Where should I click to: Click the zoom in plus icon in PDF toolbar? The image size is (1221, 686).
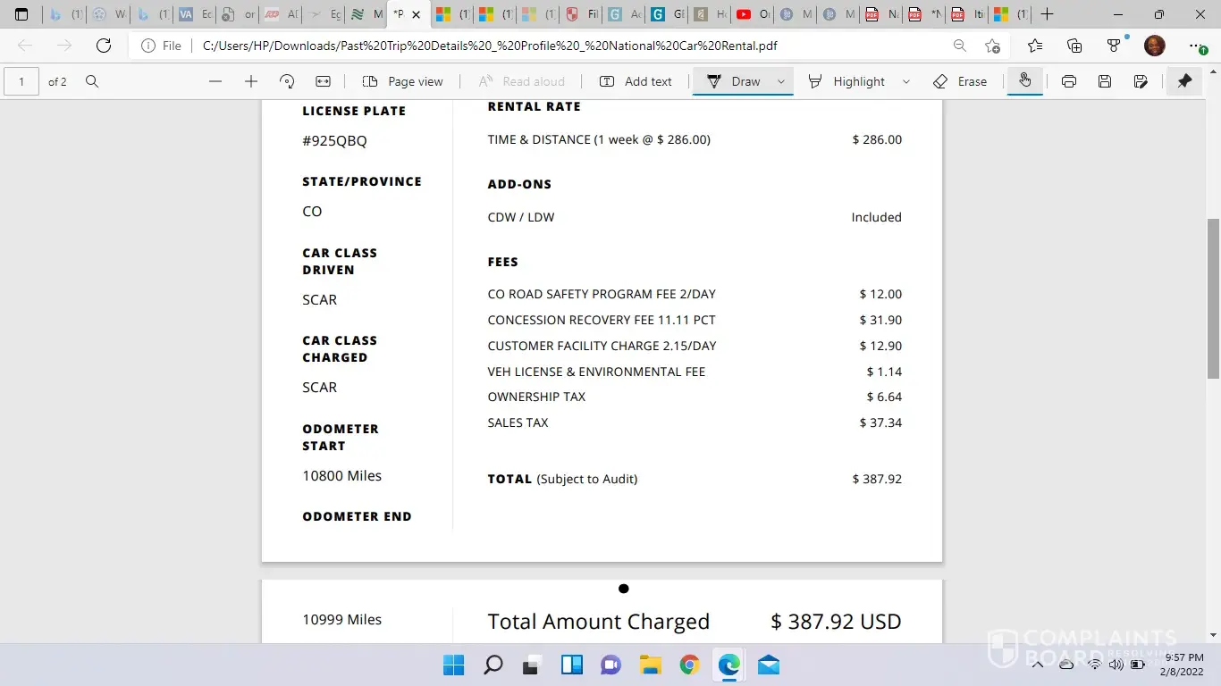pyautogui.click(x=251, y=81)
